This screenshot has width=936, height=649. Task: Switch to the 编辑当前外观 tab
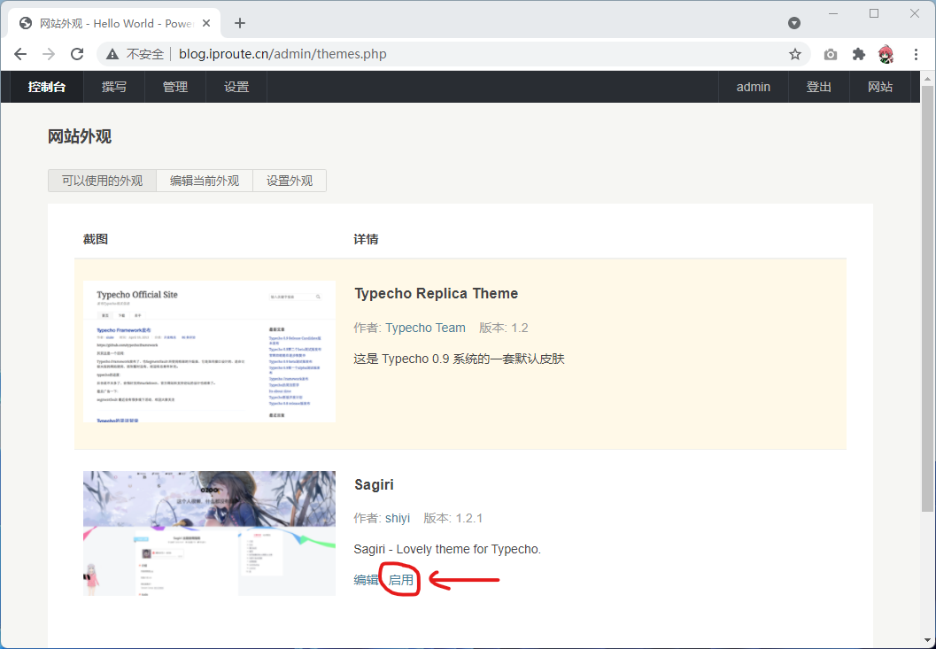(205, 181)
